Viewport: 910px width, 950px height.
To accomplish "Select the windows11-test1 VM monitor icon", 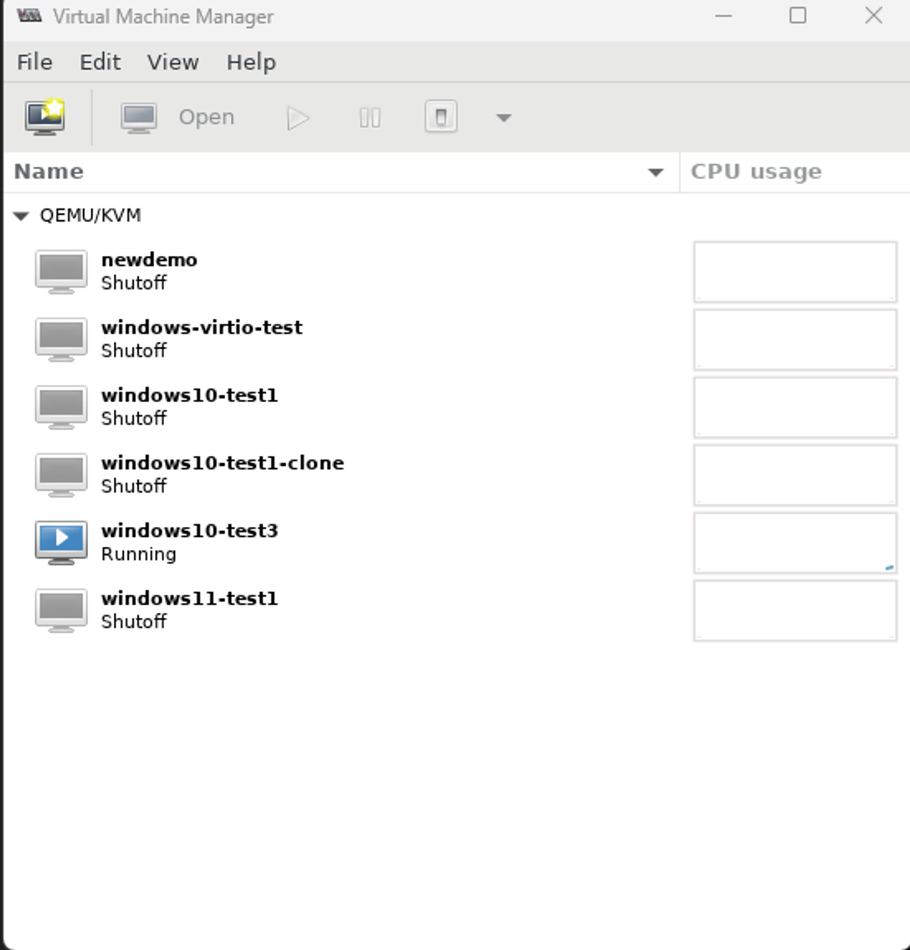I will pyautogui.click(x=61, y=610).
